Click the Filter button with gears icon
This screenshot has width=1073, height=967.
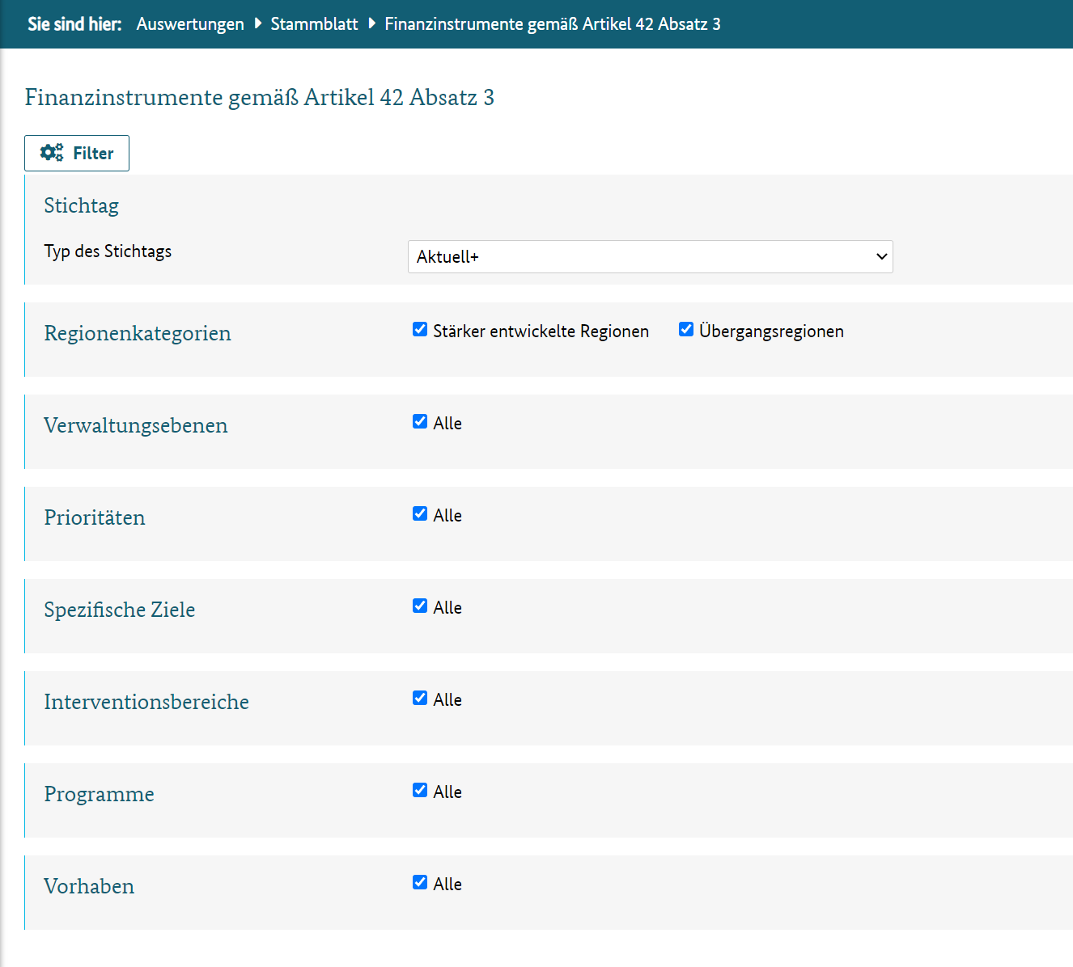pos(77,153)
